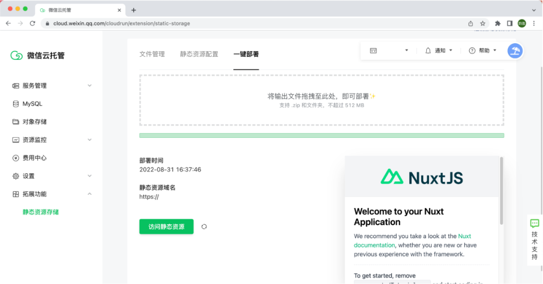Click the WeChat Cloud Hosting logo icon
The image size is (543, 284).
point(16,55)
